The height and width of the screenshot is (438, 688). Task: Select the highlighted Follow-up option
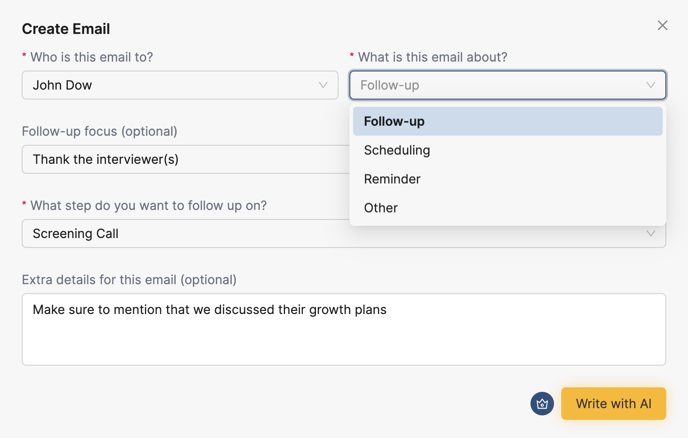pyautogui.click(x=394, y=121)
